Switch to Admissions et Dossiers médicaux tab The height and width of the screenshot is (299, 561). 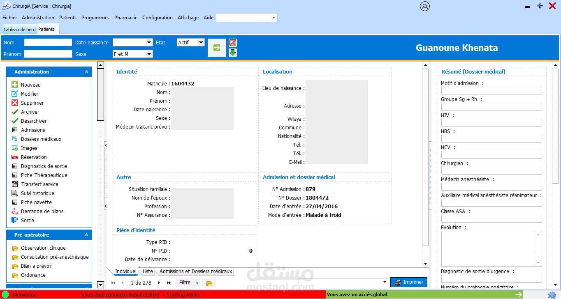[196, 271]
